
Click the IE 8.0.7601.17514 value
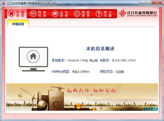124,61
